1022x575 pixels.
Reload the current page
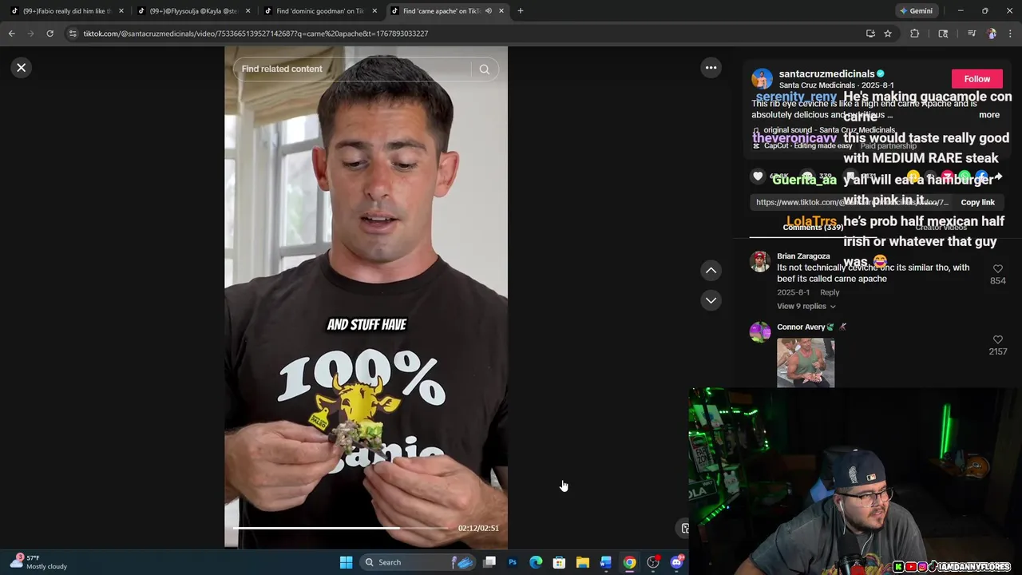click(50, 34)
